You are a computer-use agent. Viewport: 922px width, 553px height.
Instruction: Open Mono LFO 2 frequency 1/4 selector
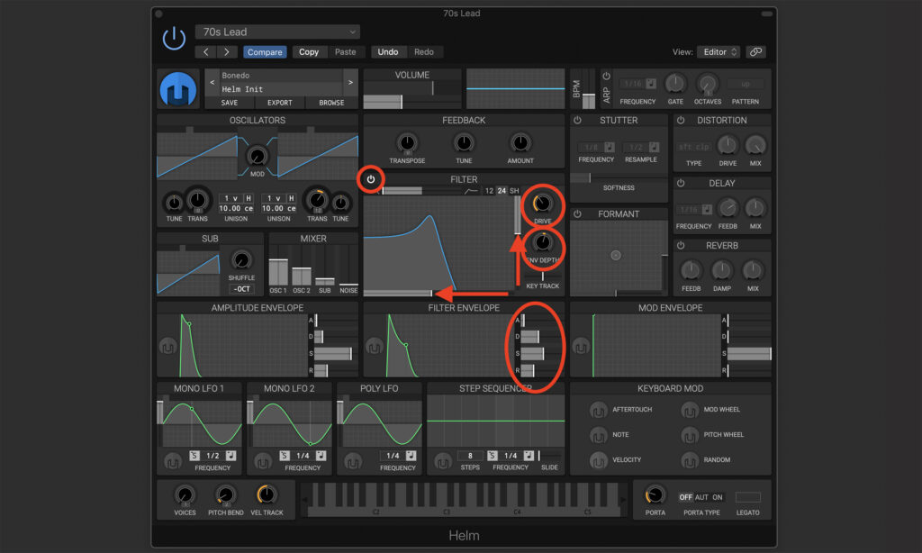point(303,456)
